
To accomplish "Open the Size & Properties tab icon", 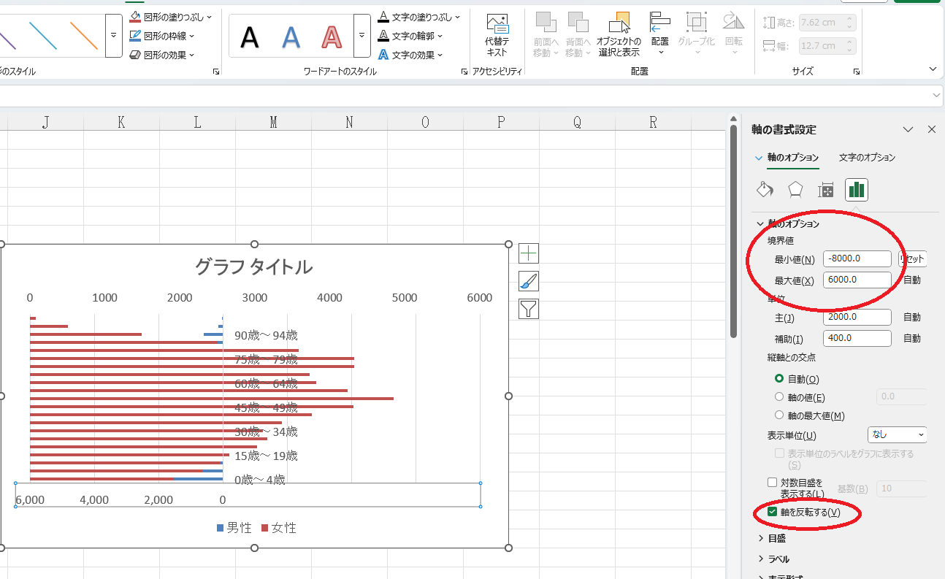I will coord(826,190).
